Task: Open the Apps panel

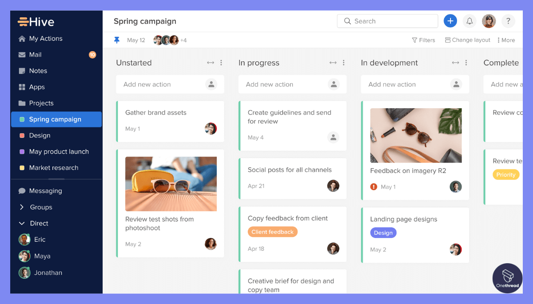Action: (x=37, y=87)
